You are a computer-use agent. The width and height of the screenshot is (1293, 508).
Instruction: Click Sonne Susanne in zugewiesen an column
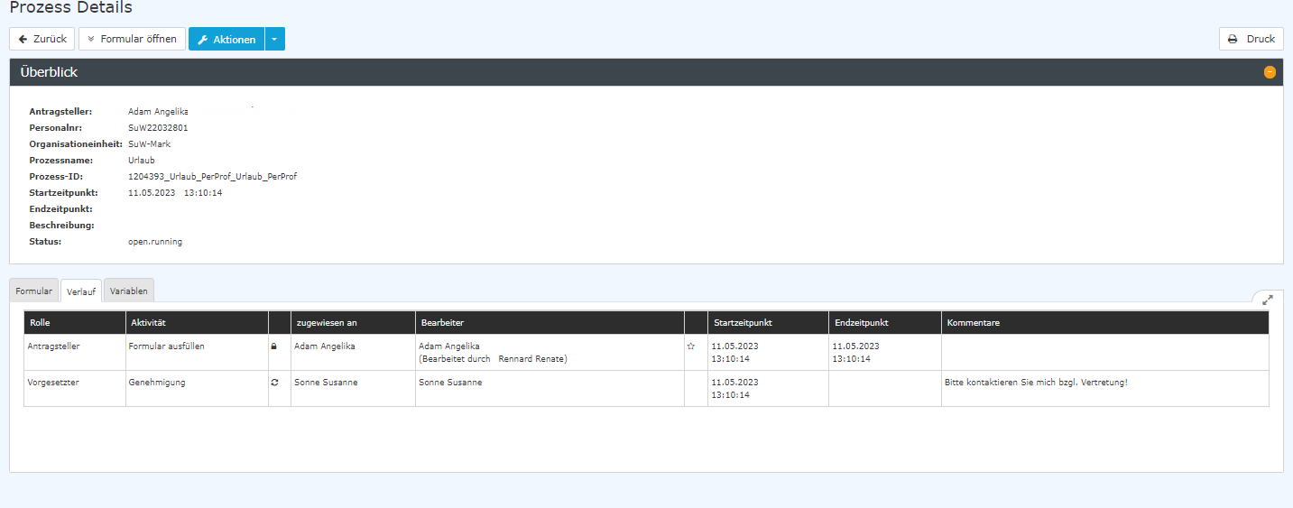tap(326, 383)
